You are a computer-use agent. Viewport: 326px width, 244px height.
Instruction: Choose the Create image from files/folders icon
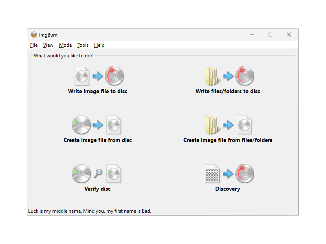(228, 125)
